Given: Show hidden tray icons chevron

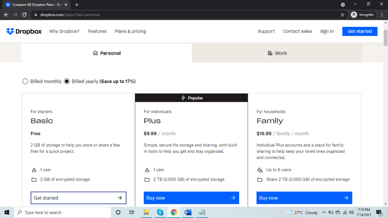Looking at the screenshot, I should point(324,213).
